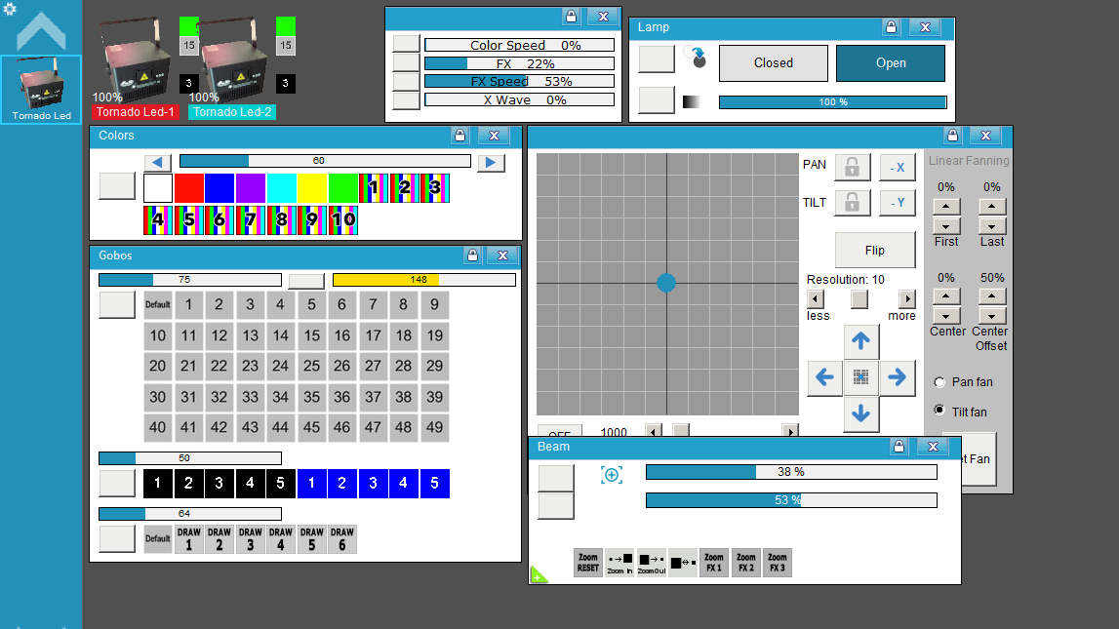Lock the Colors panel

pos(460,136)
